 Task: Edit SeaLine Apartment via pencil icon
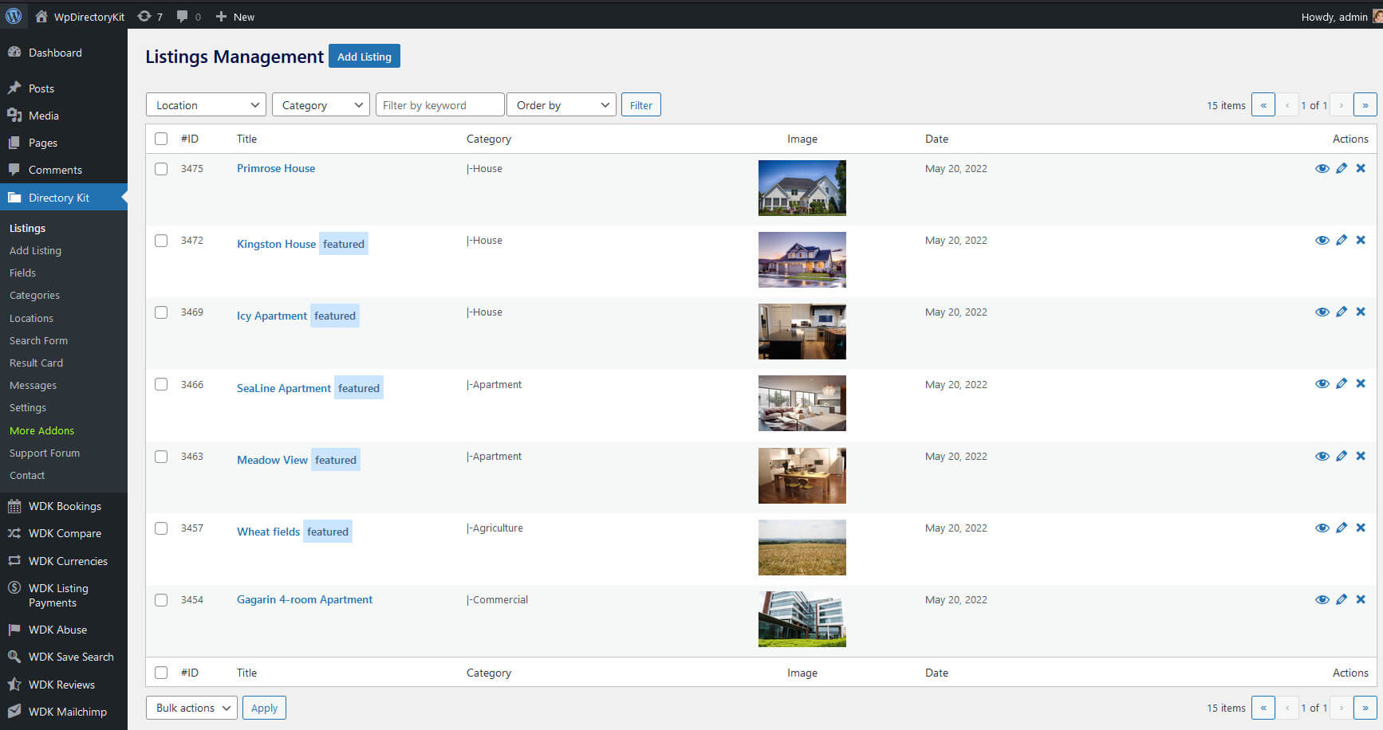pos(1342,383)
